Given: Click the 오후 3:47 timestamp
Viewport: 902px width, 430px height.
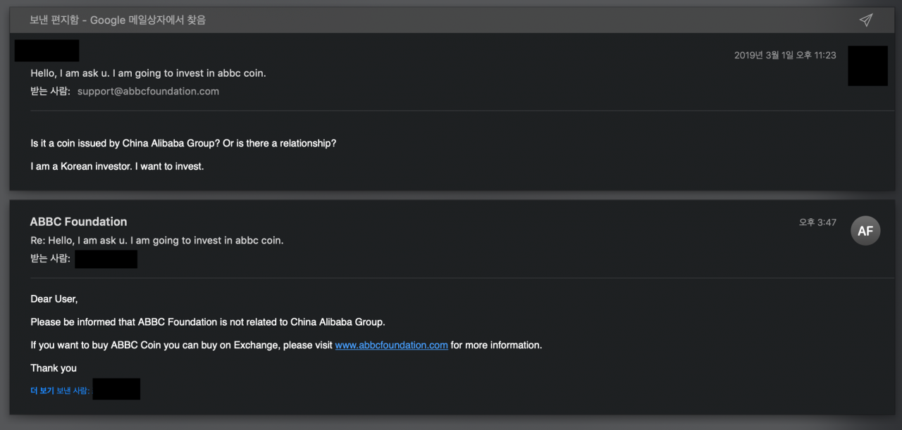Looking at the screenshot, I should (x=817, y=222).
